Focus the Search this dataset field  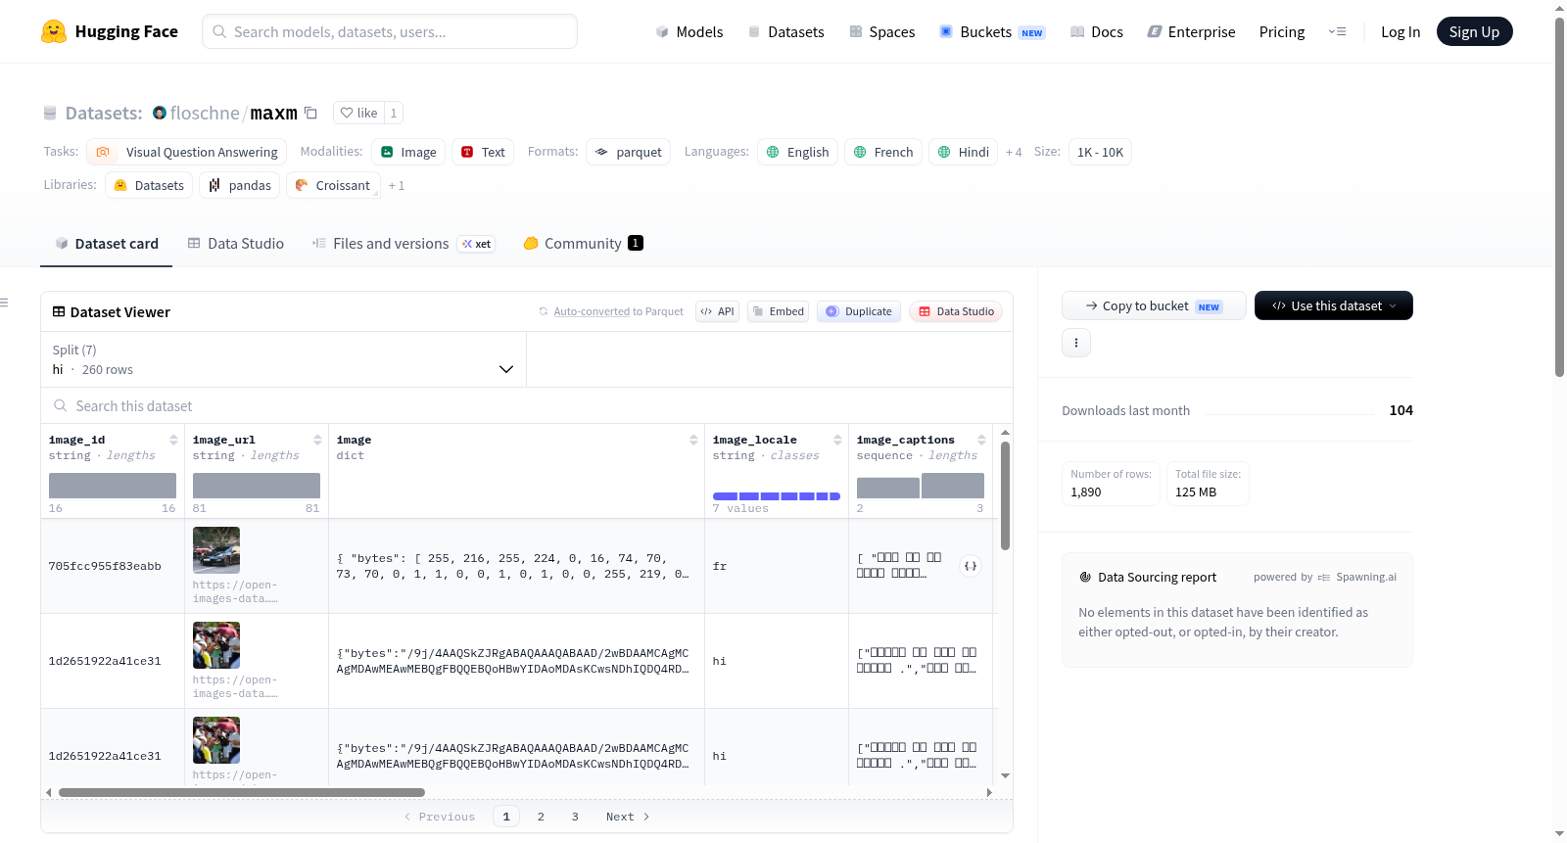coord(527,405)
